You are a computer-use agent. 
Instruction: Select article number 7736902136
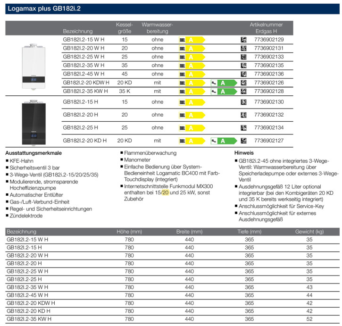(269, 74)
